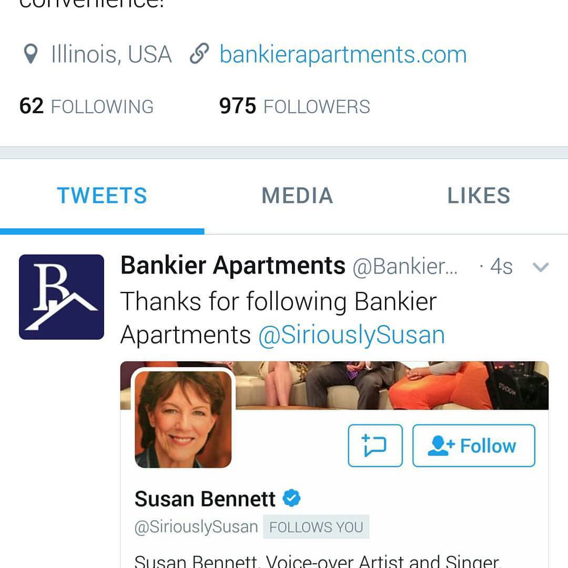Tap the location pin icon
The image size is (568, 568).
31,54
